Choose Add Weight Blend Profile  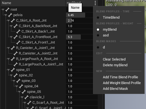[x=122, y=83]
